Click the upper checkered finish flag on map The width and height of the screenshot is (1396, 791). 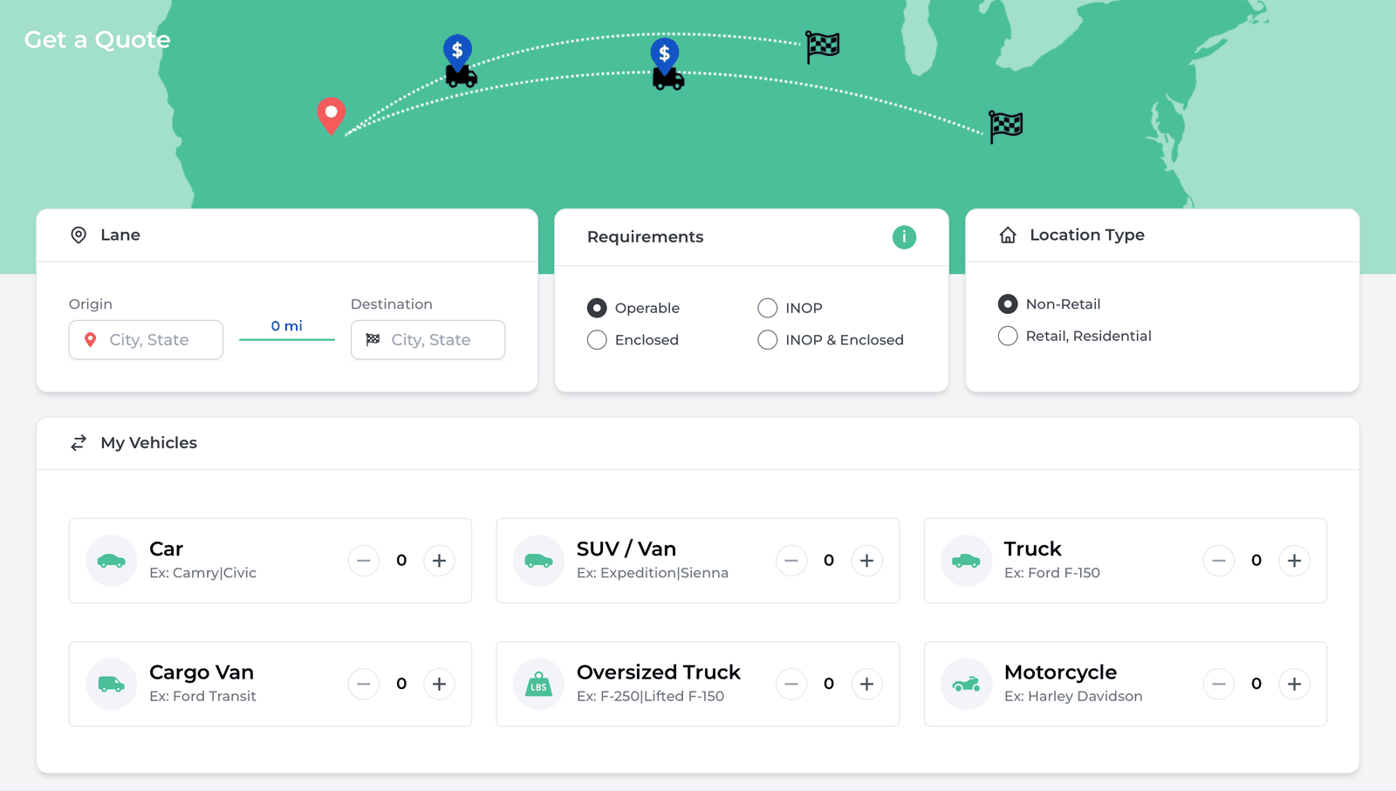(x=822, y=46)
